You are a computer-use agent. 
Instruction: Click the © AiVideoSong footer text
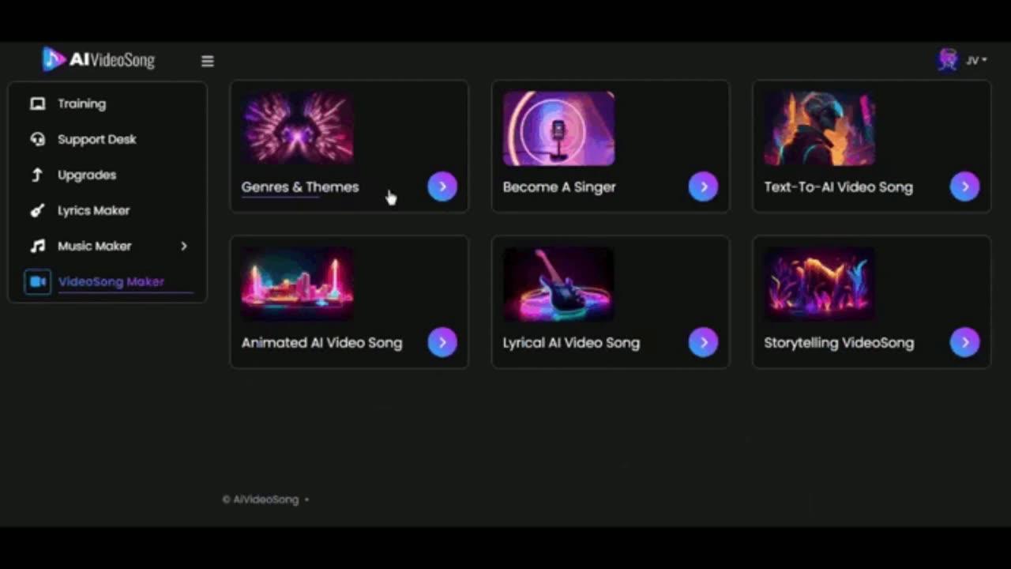pyautogui.click(x=261, y=499)
